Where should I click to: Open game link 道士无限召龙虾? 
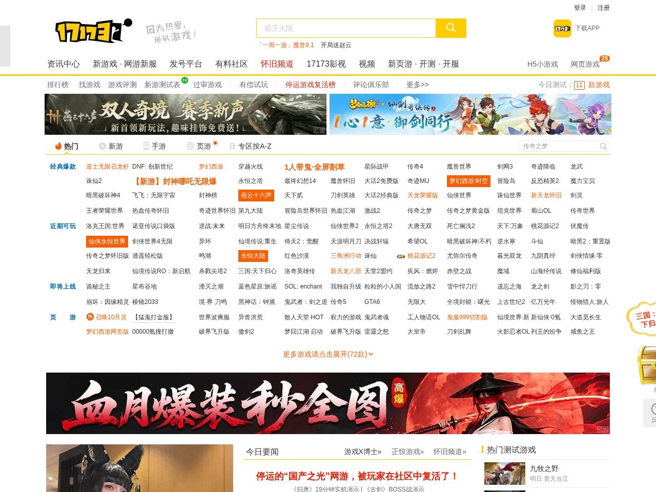[x=108, y=167]
